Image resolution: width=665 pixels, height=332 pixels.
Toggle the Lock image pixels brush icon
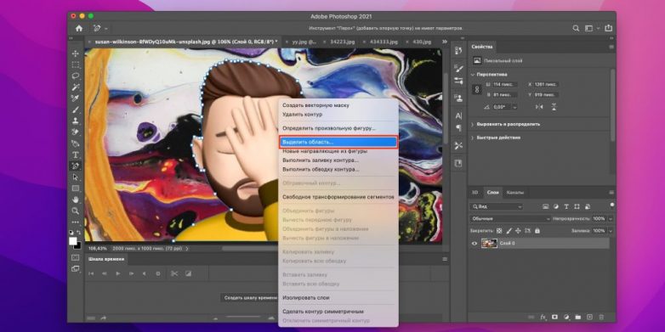coord(509,231)
